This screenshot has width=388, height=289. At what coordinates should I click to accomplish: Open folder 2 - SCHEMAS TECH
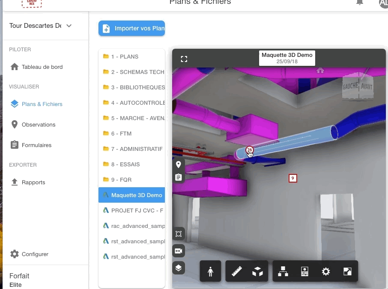(x=131, y=72)
